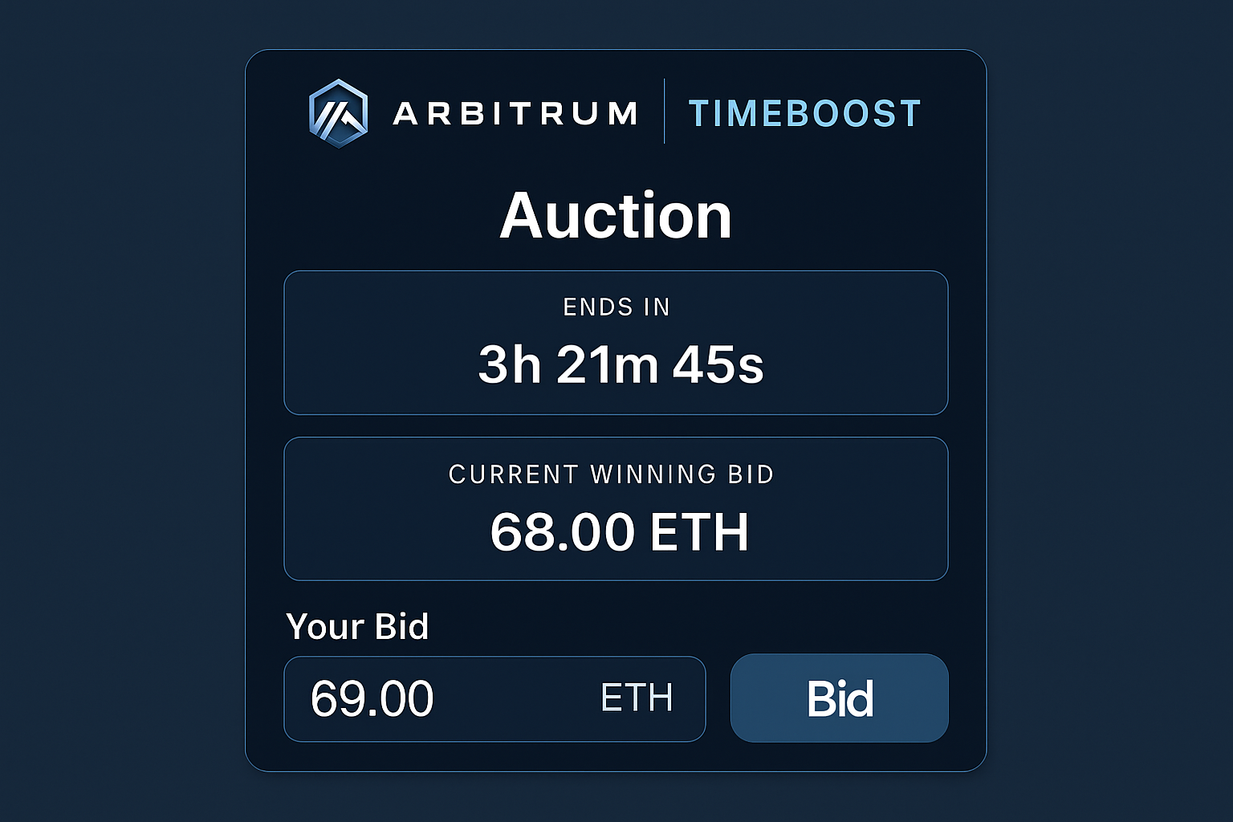Click the ENDS IN label text
The width and height of the screenshot is (1233, 822).
pyautogui.click(x=616, y=307)
